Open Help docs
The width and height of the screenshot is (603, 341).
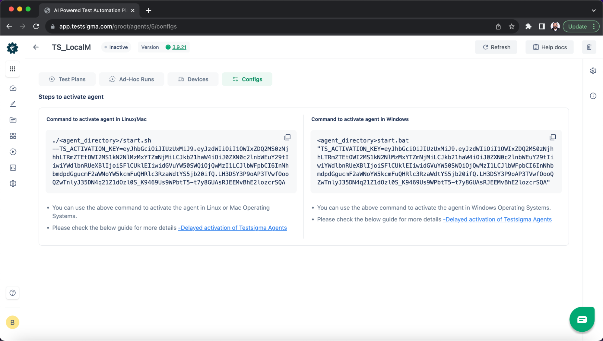tap(550, 47)
